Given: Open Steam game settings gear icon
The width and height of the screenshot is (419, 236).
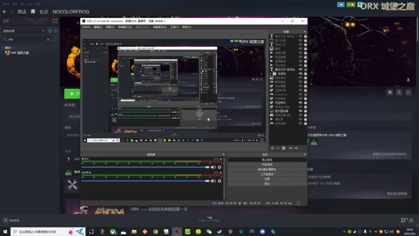Looking at the screenshot, I should [390, 92].
